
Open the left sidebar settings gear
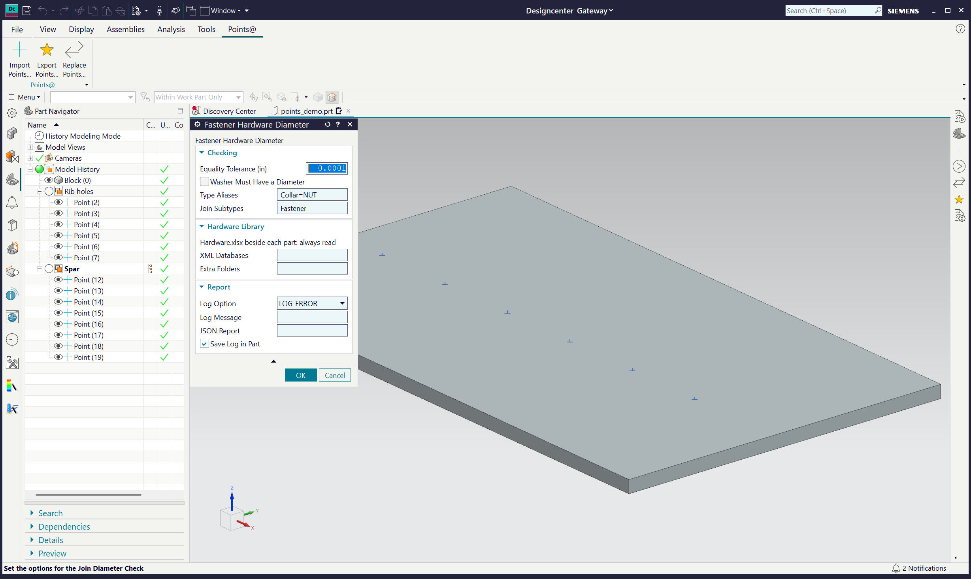tap(12, 113)
